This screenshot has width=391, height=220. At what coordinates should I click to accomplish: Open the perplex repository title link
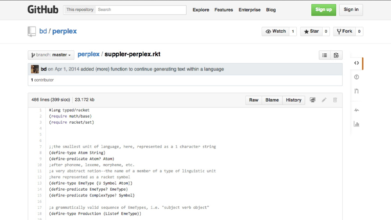(x=65, y=31)
